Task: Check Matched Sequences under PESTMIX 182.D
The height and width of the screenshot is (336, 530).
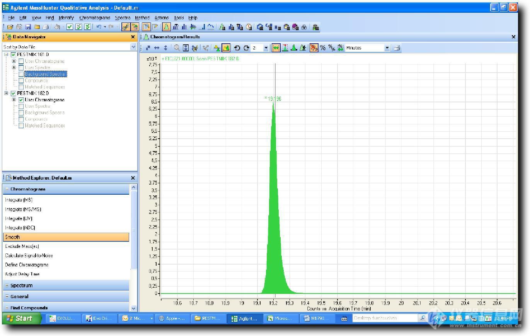Action: [21, 126]
